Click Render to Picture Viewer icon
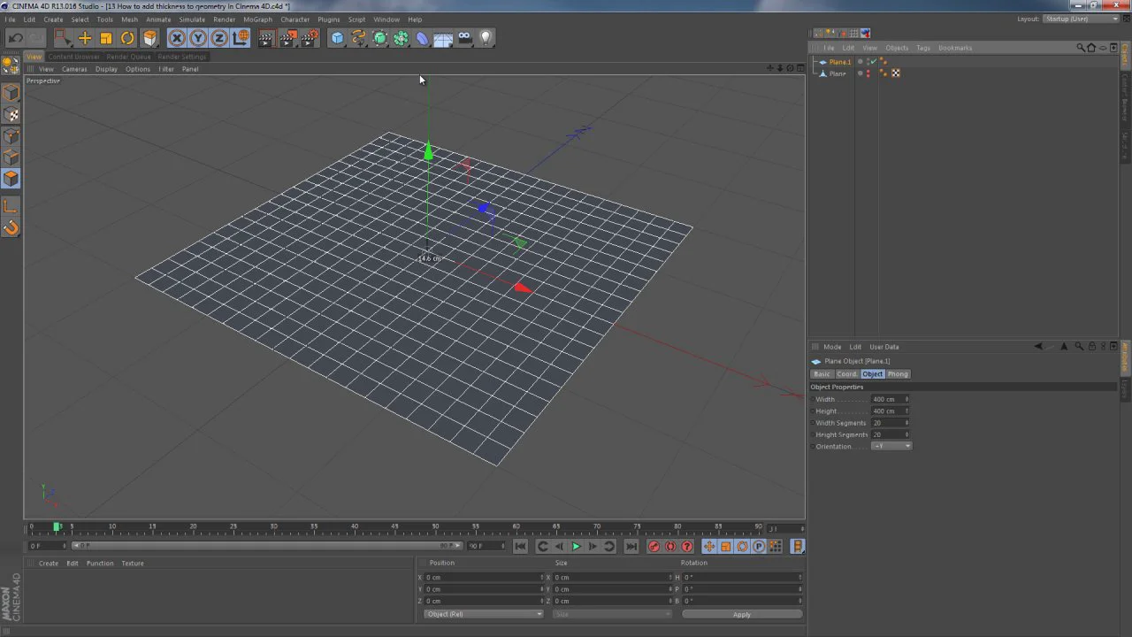The image size is (1132, 637). (287, 38)
